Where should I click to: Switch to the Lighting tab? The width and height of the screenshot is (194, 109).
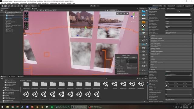[162, 8]
